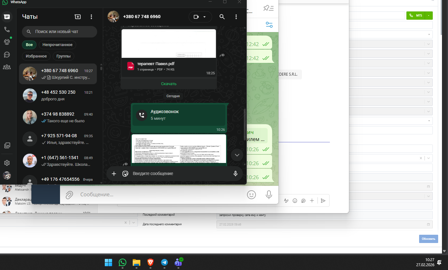Open the scanned document image preview
The height and width of the screenshot is (270, 448).
pyautogui.click(x=179, y=149)
